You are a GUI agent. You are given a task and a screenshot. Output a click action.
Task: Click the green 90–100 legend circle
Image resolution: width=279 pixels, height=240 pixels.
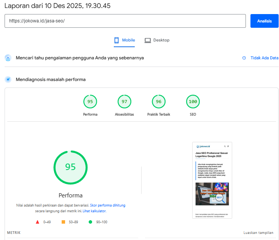(x=90, y=222)
